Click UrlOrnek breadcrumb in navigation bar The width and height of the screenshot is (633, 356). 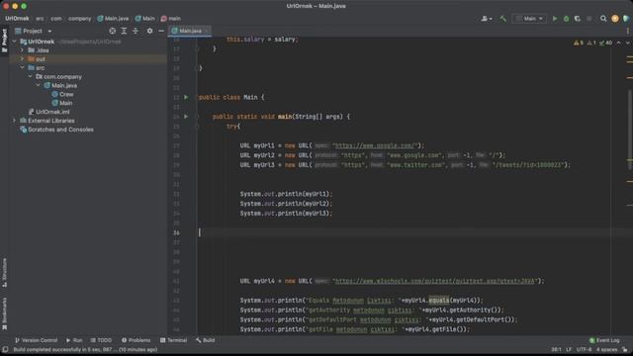click(x=17, y=19)
